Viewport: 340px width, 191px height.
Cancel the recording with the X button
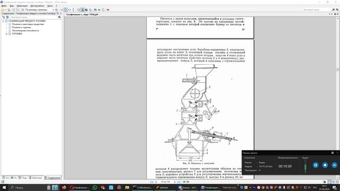(x=334, y=165)
